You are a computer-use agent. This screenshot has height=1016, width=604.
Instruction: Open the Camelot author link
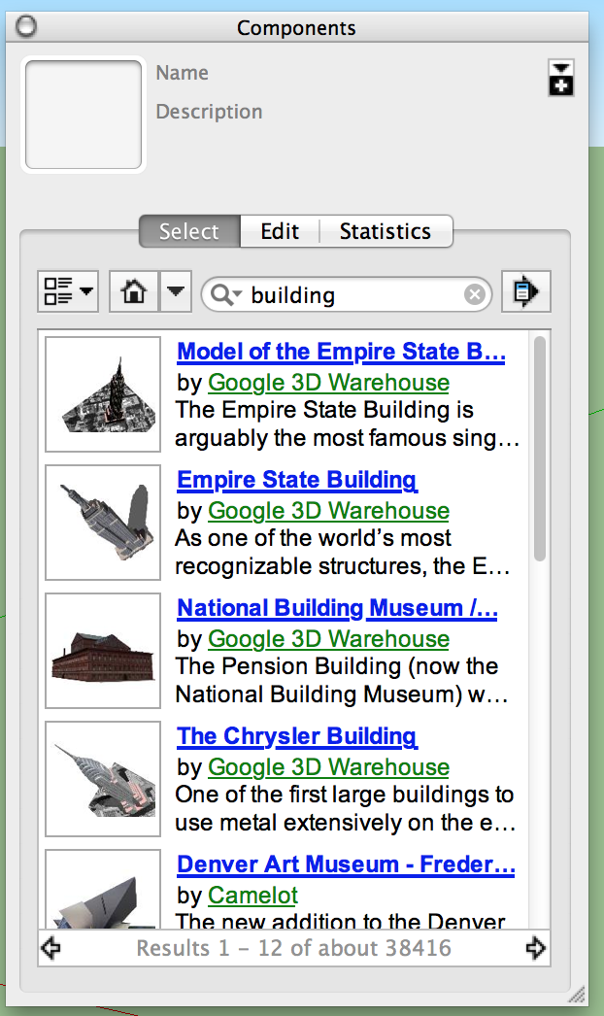click(x=252, y=896)
